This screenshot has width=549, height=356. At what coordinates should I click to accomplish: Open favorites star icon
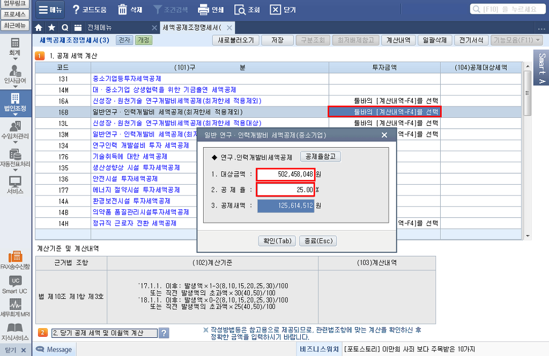tap(51, 28)
